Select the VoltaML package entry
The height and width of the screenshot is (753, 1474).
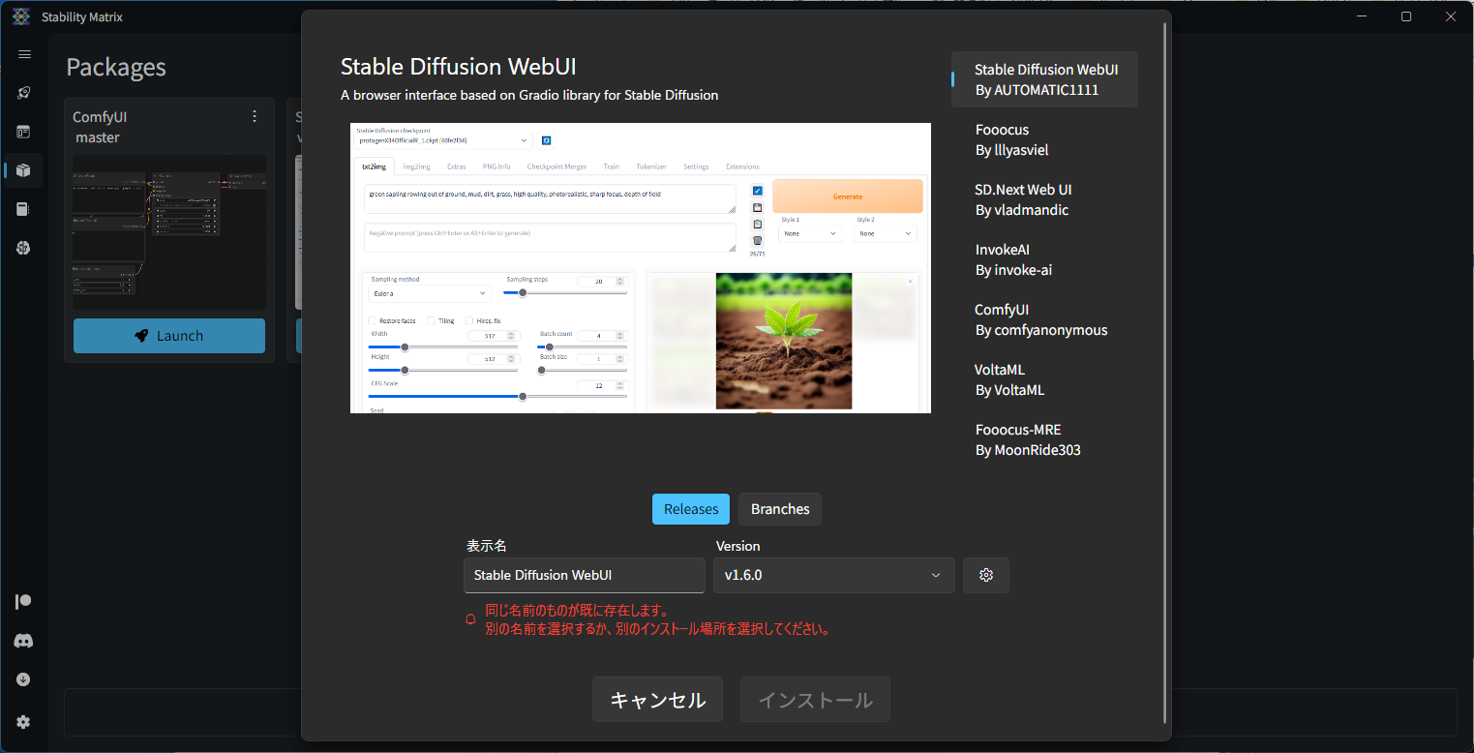tap(1045, 379)
